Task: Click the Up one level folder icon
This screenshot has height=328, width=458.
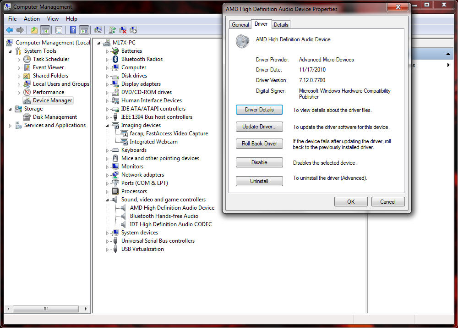Action: pos(34,30)
